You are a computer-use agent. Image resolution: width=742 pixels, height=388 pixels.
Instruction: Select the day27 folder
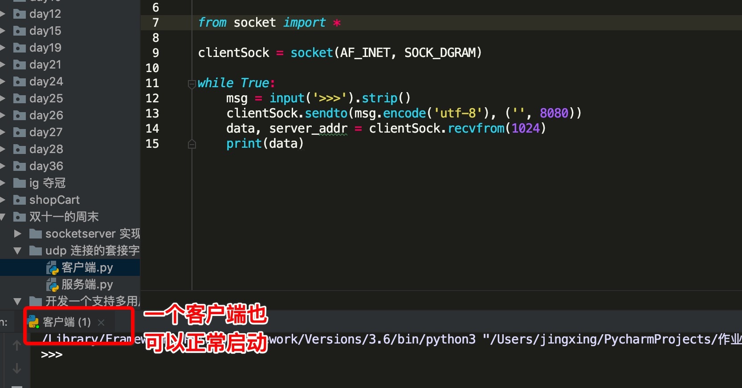(x=45, y=132)
